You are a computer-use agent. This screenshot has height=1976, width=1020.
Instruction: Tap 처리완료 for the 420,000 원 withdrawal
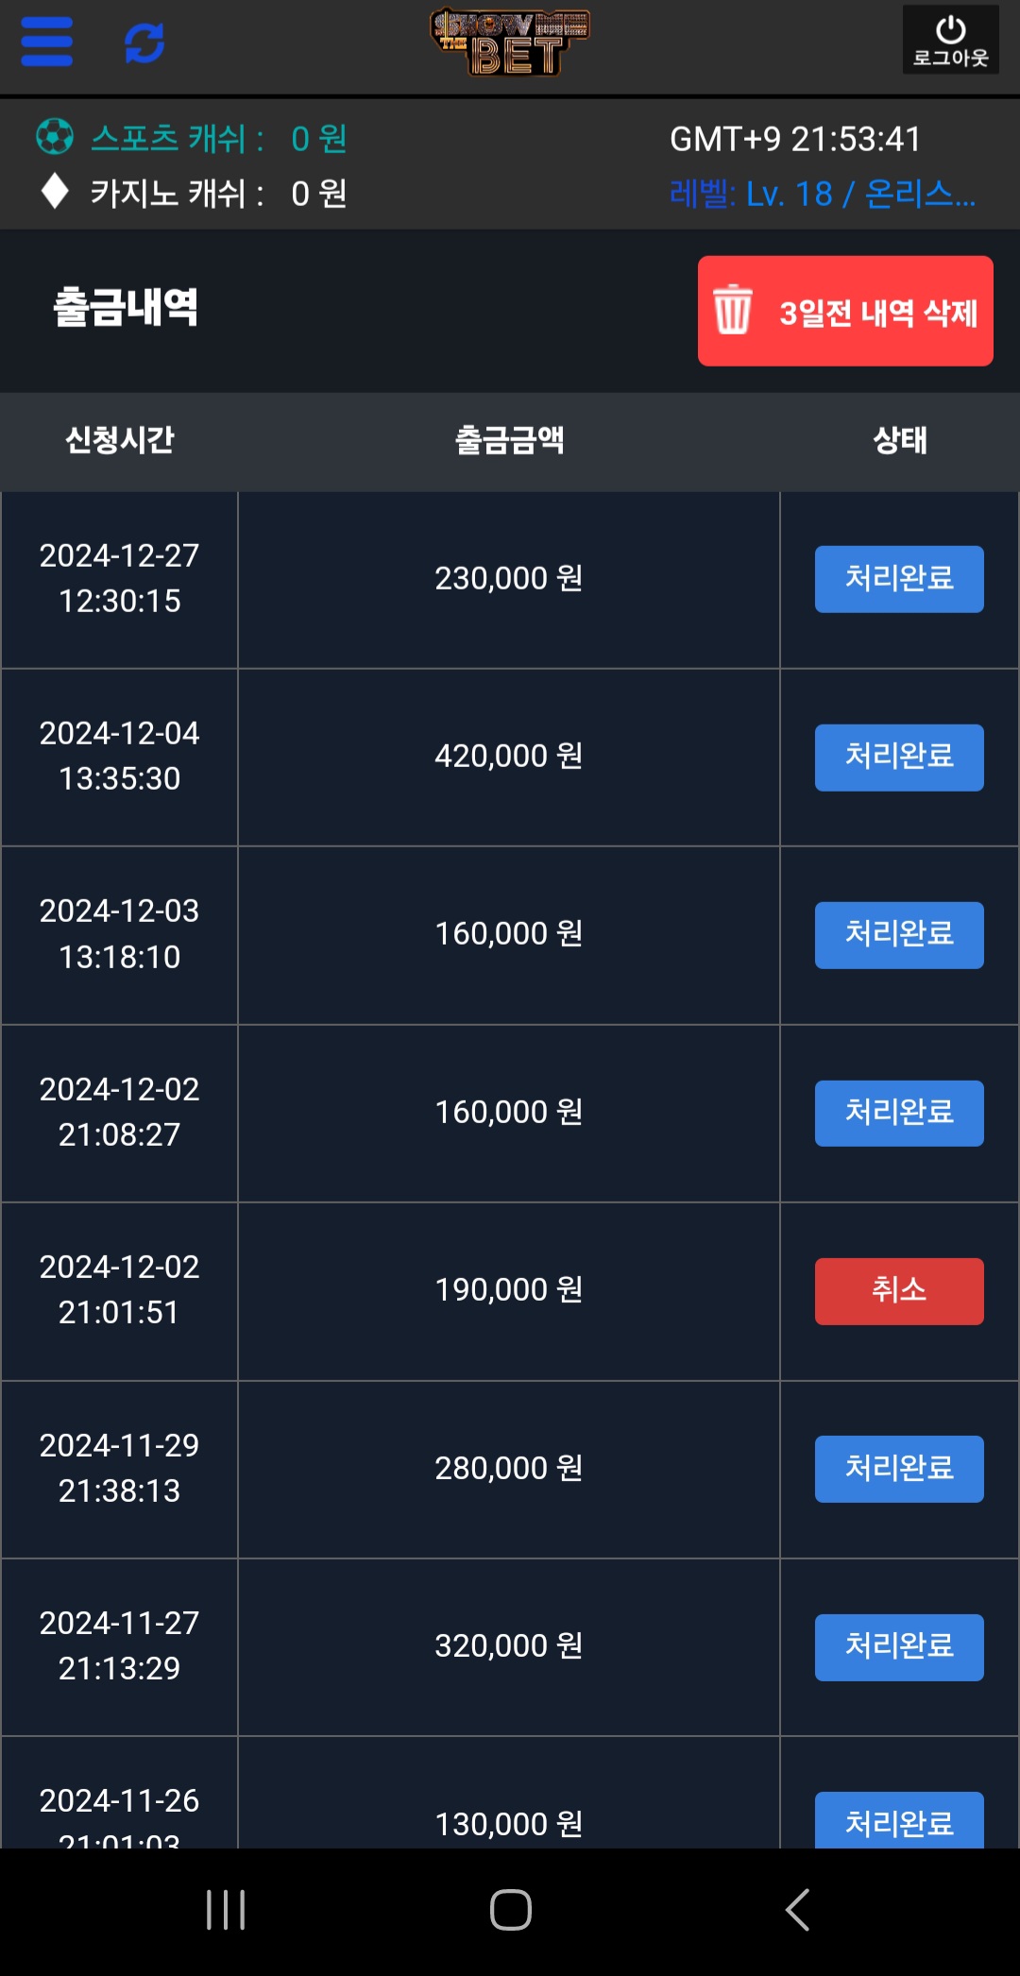pyautogui.click(x=899, y=758)
